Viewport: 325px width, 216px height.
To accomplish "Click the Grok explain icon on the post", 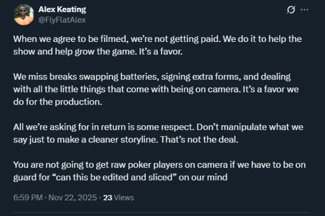I will pyautogui.click(x=291, y=10).
